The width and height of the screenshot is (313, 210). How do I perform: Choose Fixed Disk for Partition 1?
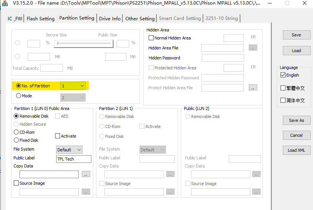(16, 140)
